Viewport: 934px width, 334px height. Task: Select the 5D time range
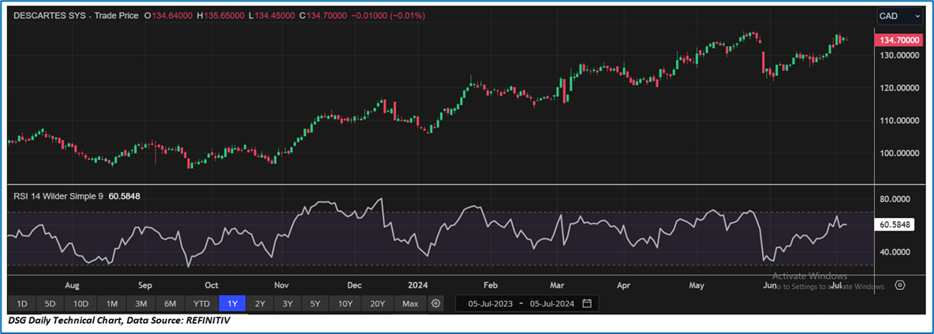[x=50, y=303]
